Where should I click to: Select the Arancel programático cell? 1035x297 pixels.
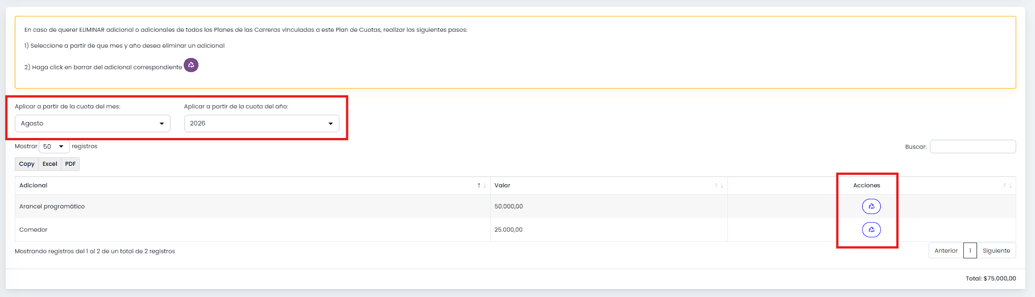tap(252, 206)
